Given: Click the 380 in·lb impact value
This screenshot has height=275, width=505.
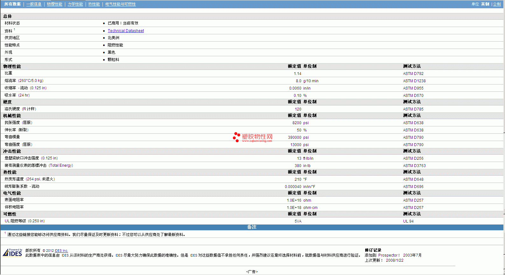Looking at the screenshot, I should coord(298,166).
